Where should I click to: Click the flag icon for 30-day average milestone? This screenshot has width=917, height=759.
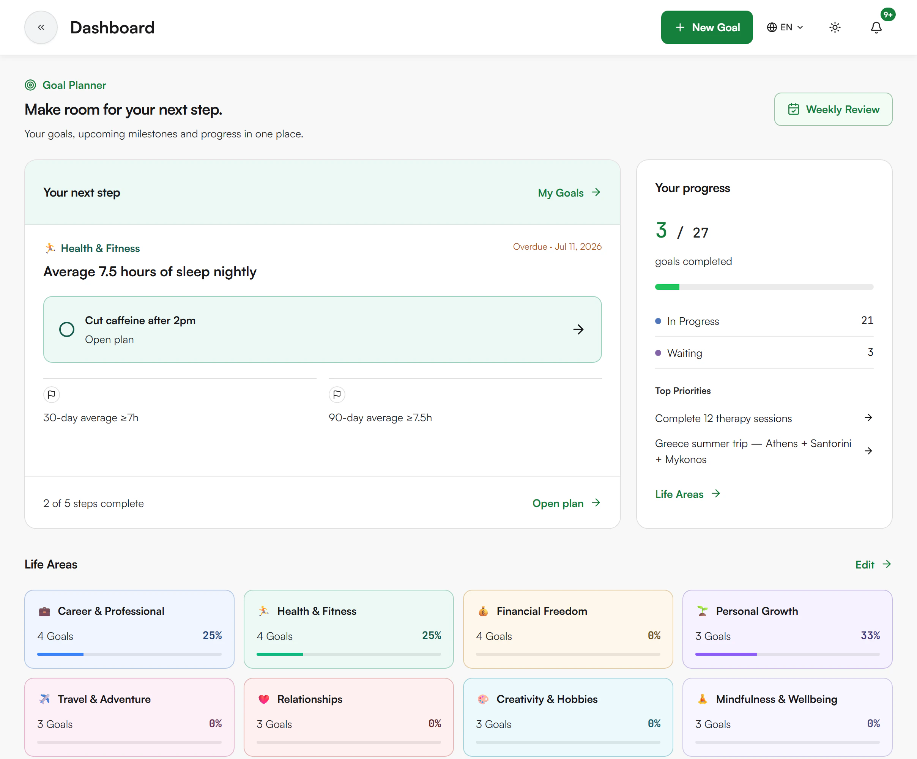[52, 394]
